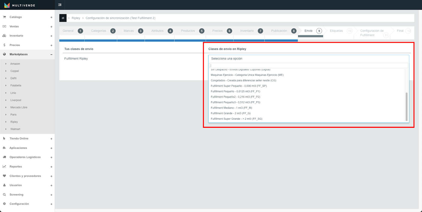Expand the Usuarios plus sign
This screenshot has width=422, height=212.
click(51, 185)
